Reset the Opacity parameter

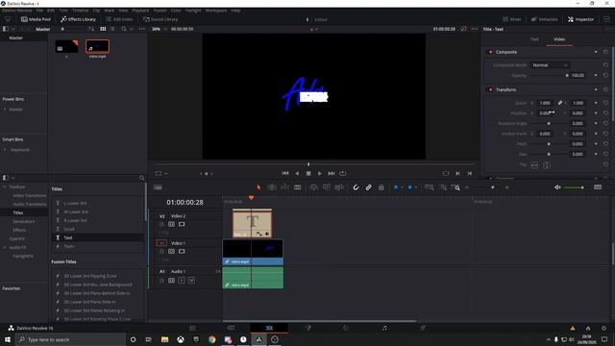pyautogui.click(x=605, y=75)
